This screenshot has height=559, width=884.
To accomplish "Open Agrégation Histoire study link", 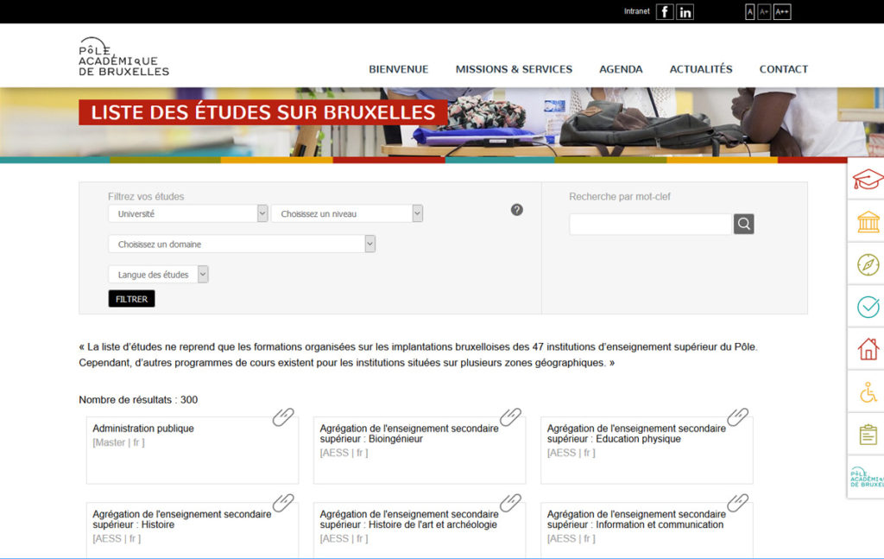I will (181, 519).
